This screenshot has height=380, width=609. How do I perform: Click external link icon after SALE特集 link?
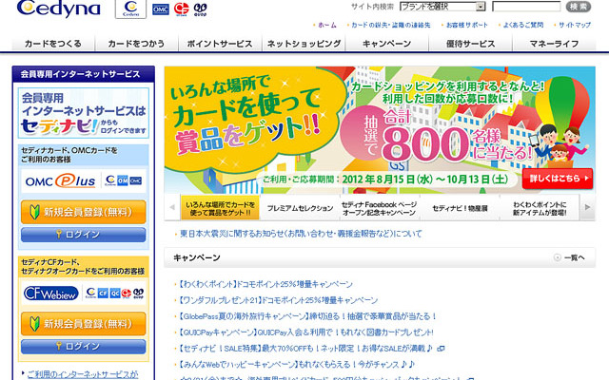(441, 349)
